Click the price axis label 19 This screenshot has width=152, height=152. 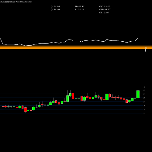[x=144, y=105]
